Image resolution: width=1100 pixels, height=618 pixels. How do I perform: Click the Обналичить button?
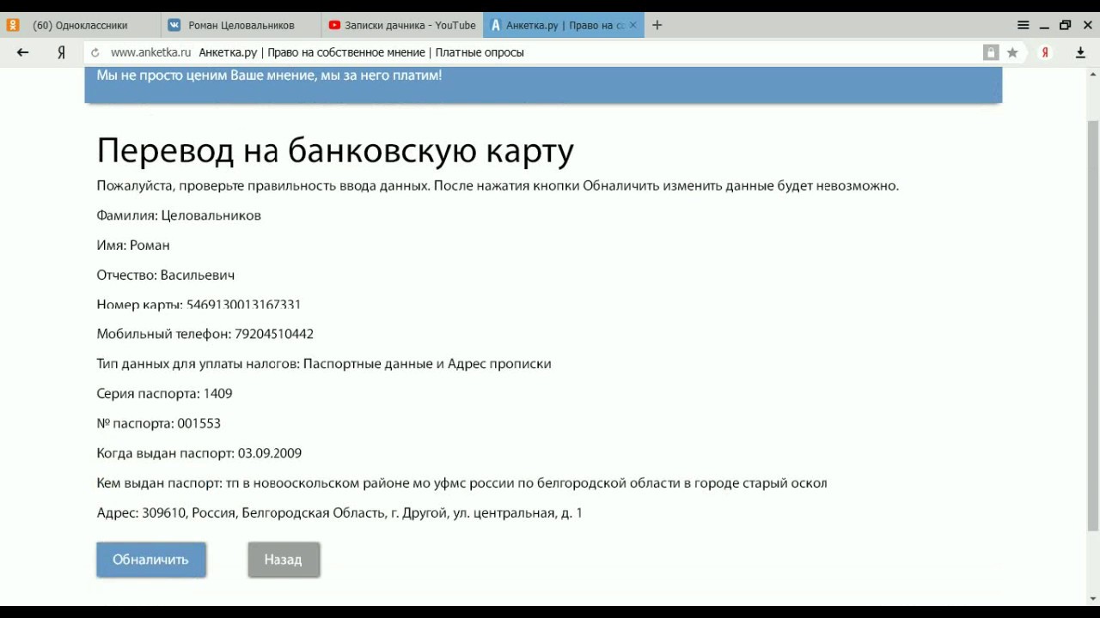click(151, 560)
